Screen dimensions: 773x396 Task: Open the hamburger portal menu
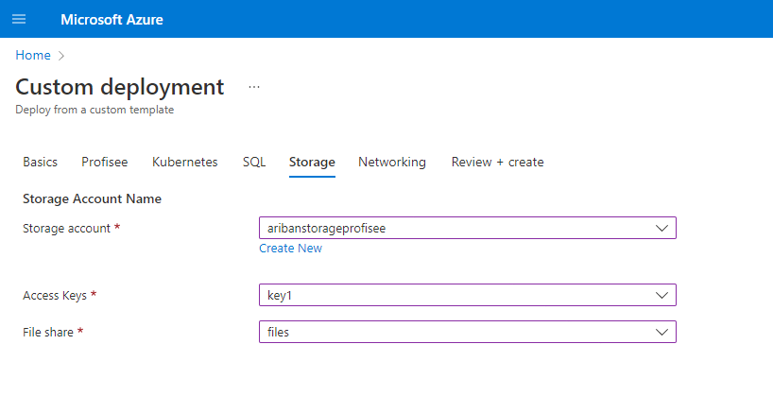19,19
